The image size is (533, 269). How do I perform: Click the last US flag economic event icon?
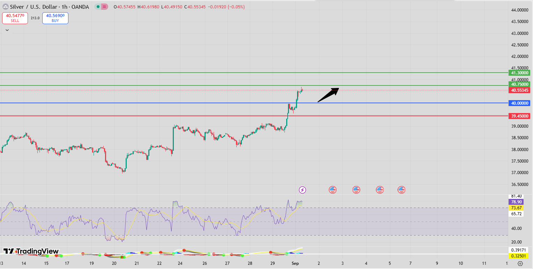[x=401, y=189]
